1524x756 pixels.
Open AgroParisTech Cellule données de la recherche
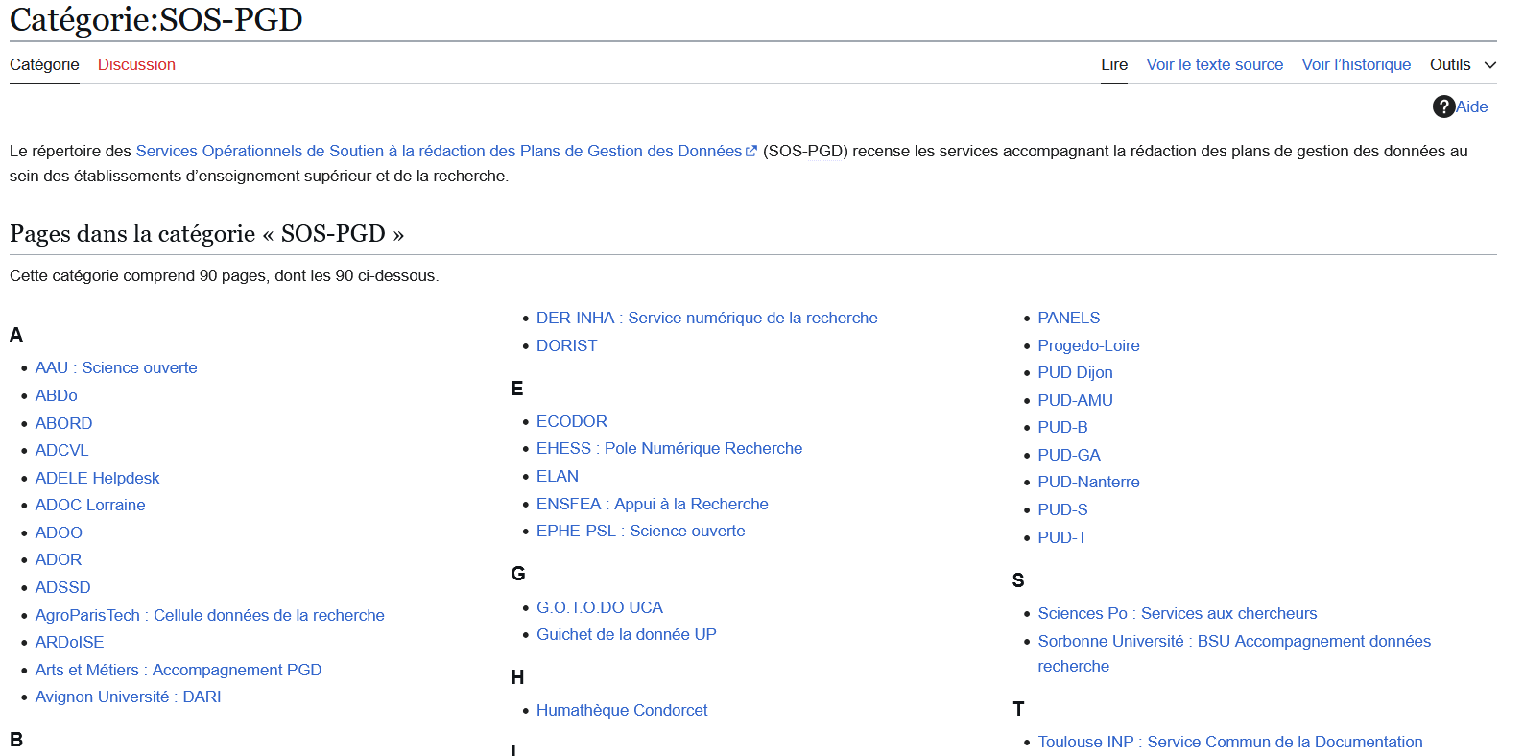pos(209,615)
